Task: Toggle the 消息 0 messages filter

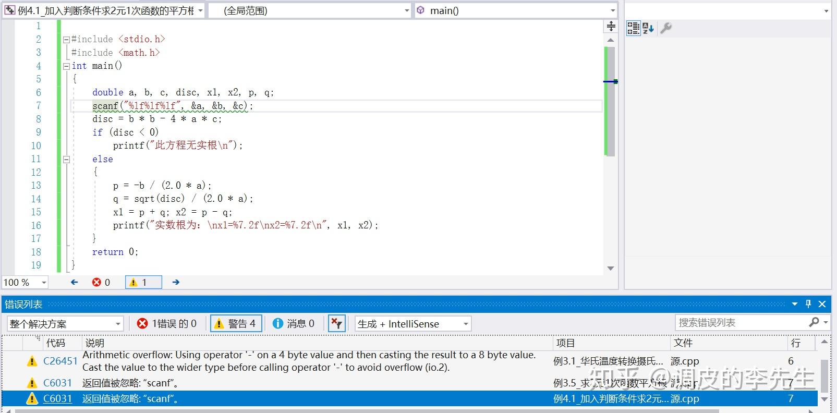Action: [294, 324]
